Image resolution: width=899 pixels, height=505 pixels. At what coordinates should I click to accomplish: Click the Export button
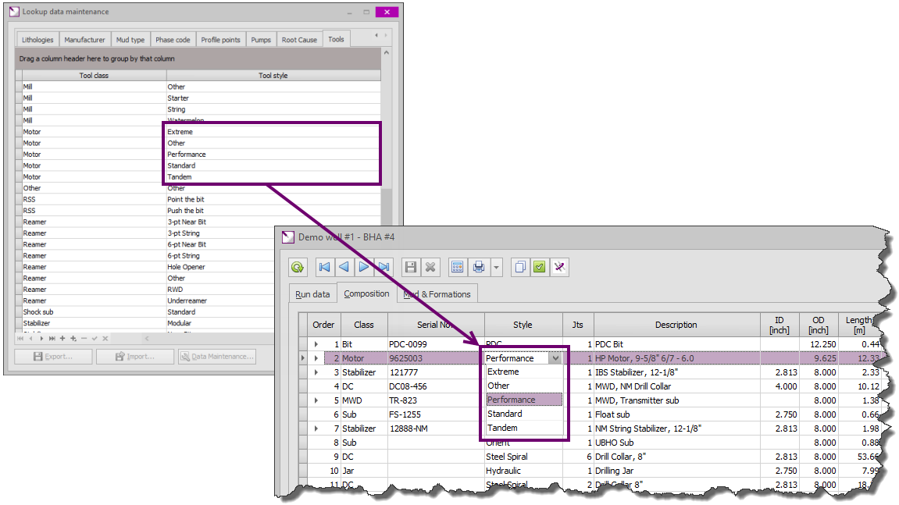pos(53,357)
